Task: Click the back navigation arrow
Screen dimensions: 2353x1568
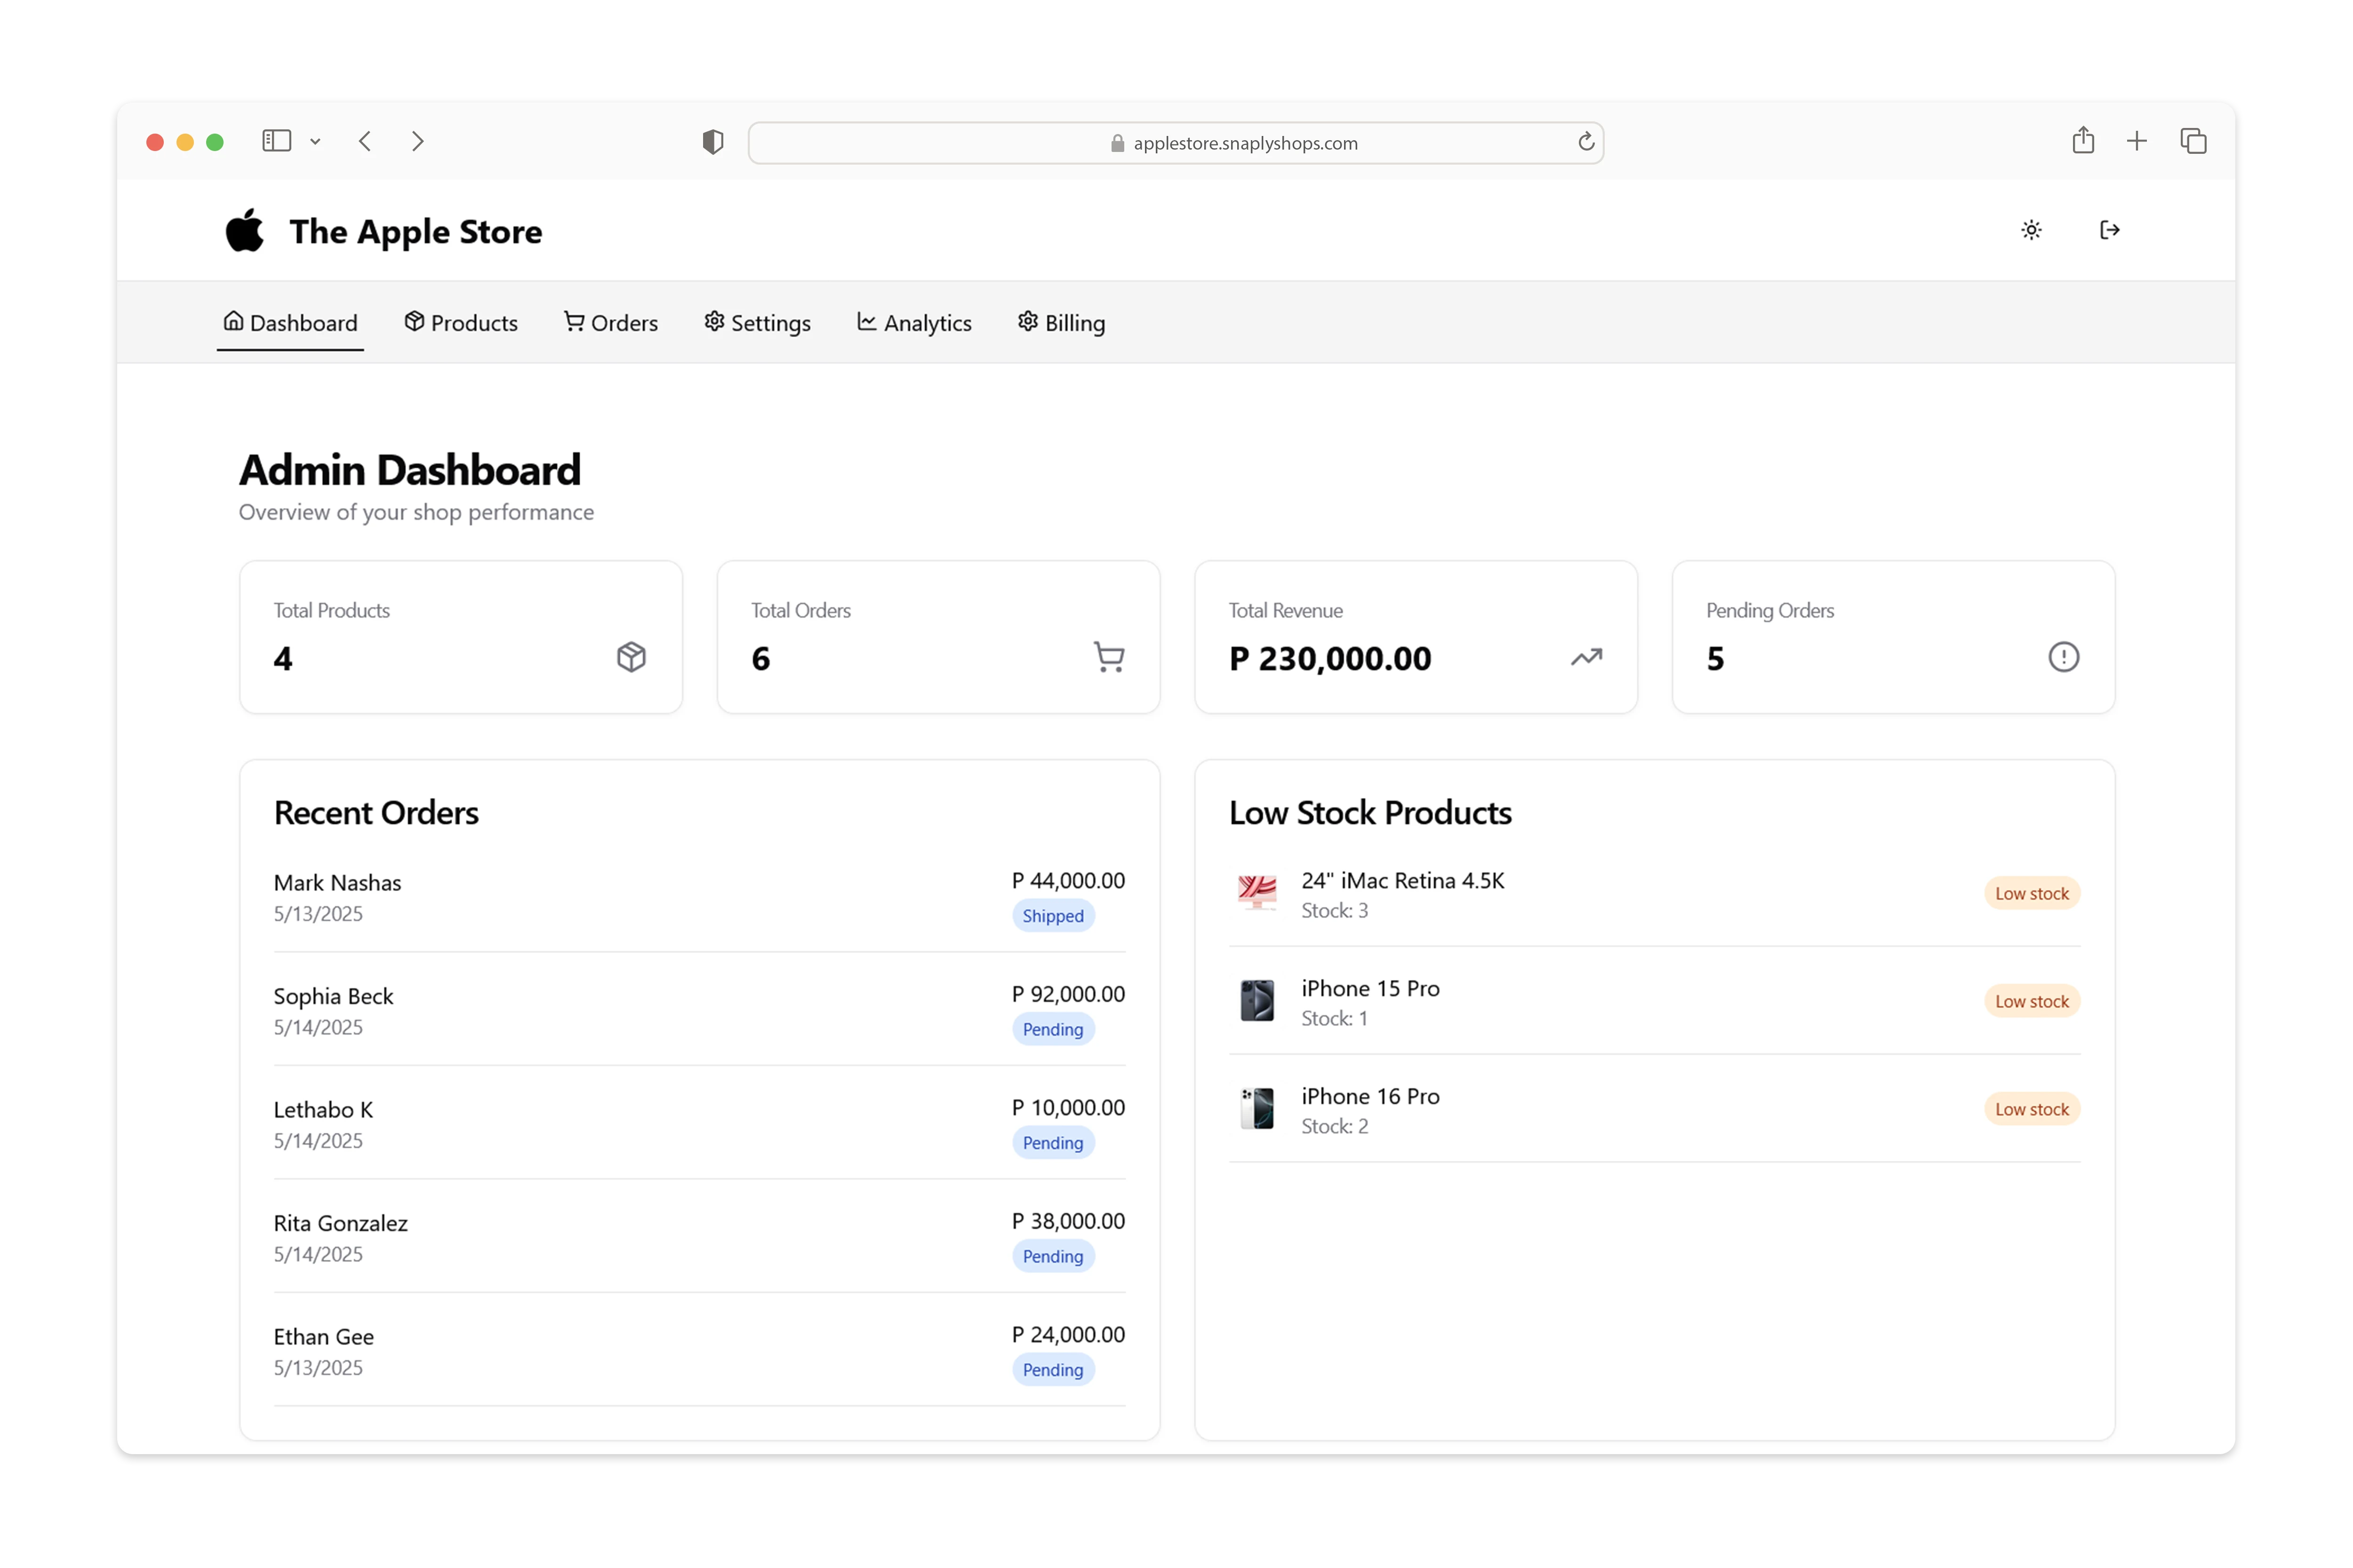Action: [x=364, y=141]
